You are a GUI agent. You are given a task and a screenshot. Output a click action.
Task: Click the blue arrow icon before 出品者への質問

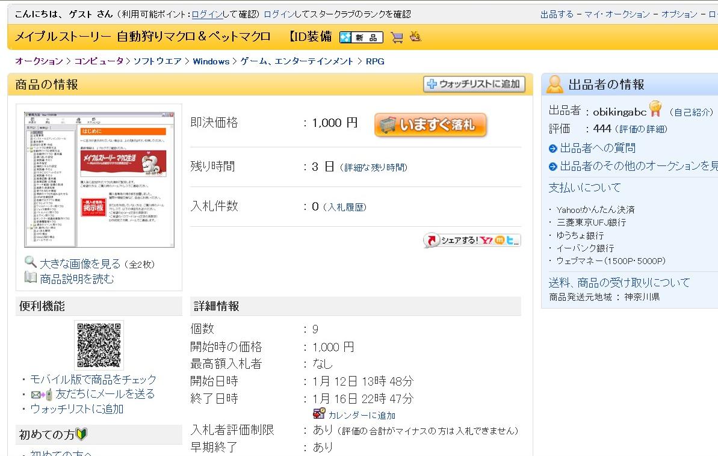[552, 149]
